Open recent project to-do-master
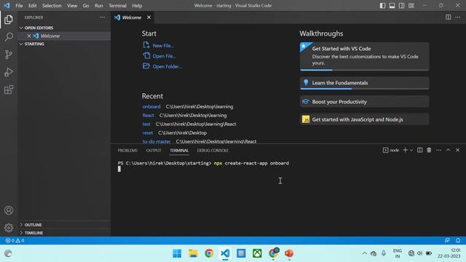Screen dimensions: 466x262 [157, 141]
